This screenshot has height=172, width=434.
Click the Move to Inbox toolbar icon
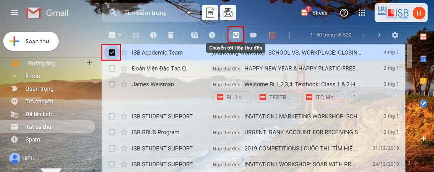236,35
